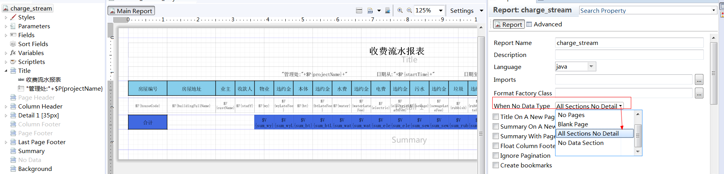Click the properties panel vertical scrollbar
724x174 pixels.
(714, 73)
